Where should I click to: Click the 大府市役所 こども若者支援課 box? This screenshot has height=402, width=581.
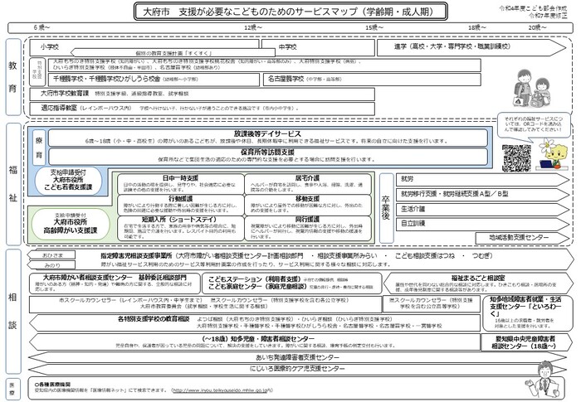click(71, 182)
